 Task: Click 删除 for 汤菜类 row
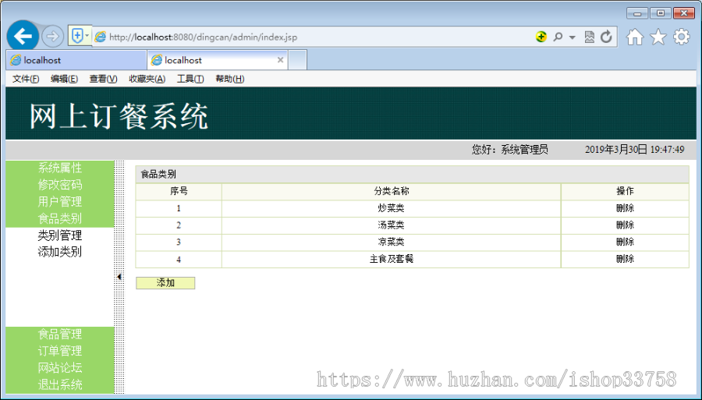pyautogui.click(x=625, y=225)
